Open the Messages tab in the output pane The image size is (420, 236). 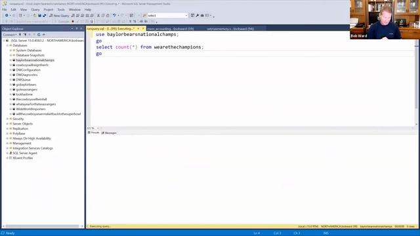pyautogui.click(x=109, y=132)
